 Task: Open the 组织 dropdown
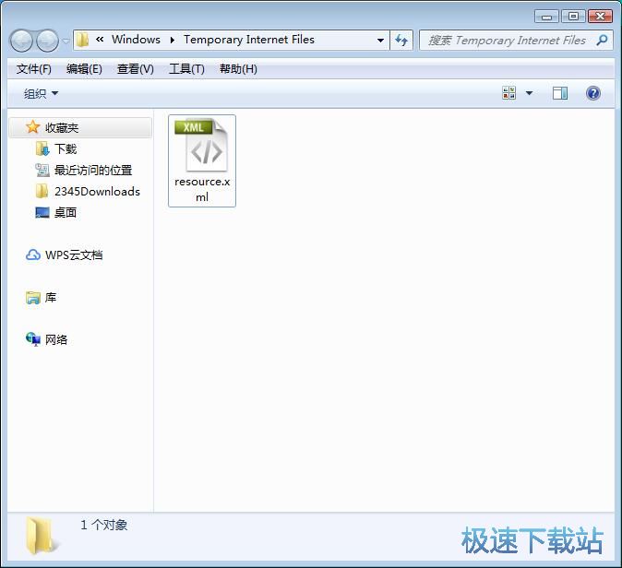click(41, 93)
